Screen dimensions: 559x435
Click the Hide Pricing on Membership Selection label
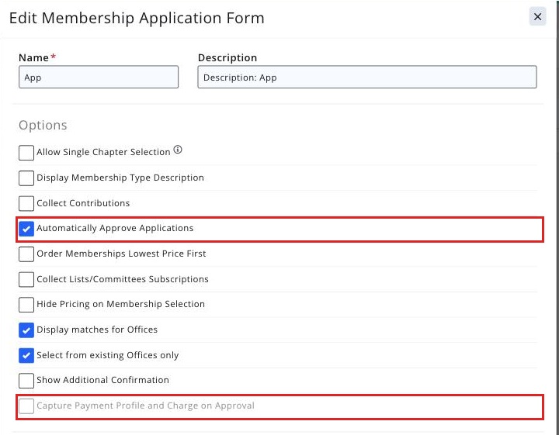(121, 304)
